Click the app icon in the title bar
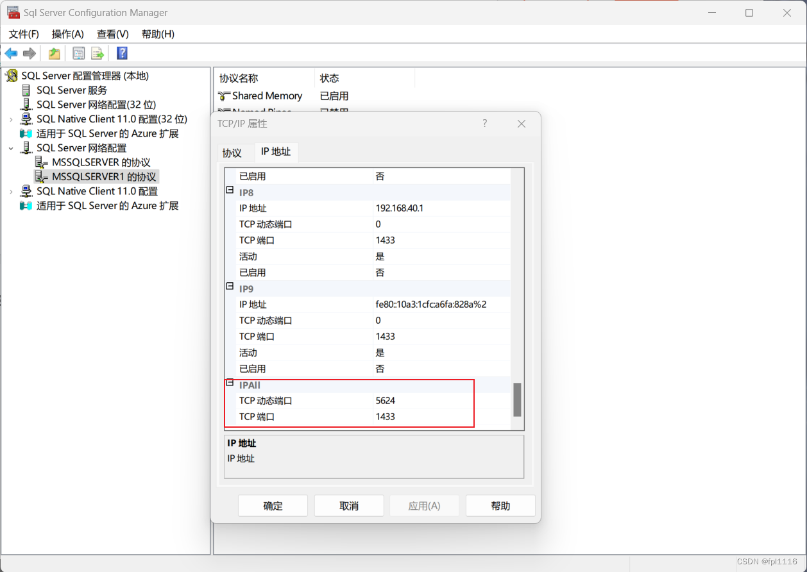The image size is (807, 572). (x=13, y=13)
